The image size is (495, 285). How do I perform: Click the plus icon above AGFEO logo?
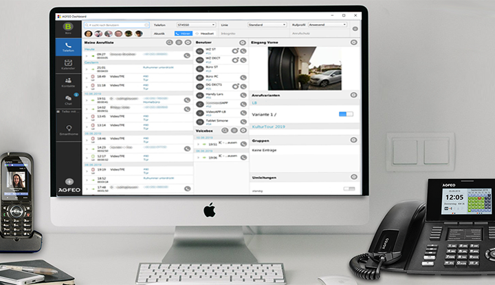pos(69,182)
